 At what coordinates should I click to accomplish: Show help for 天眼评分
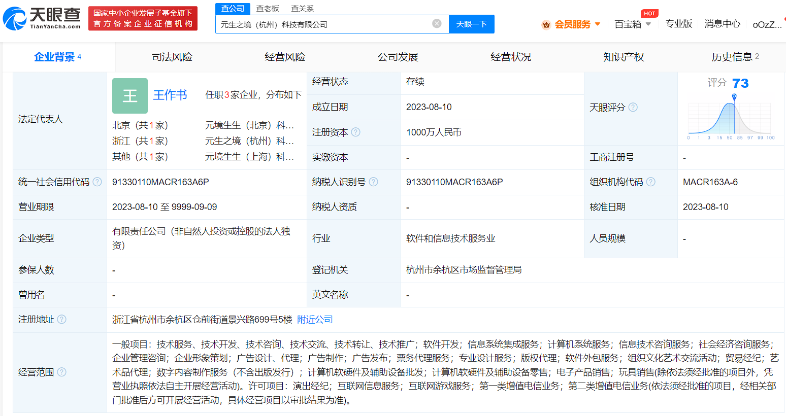coord(633,107)
